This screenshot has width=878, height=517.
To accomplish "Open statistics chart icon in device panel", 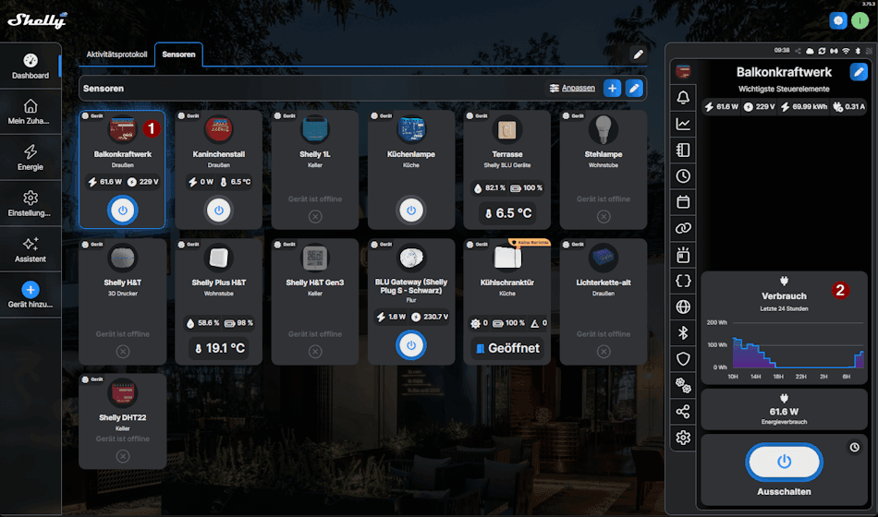I will coord(683,124).
